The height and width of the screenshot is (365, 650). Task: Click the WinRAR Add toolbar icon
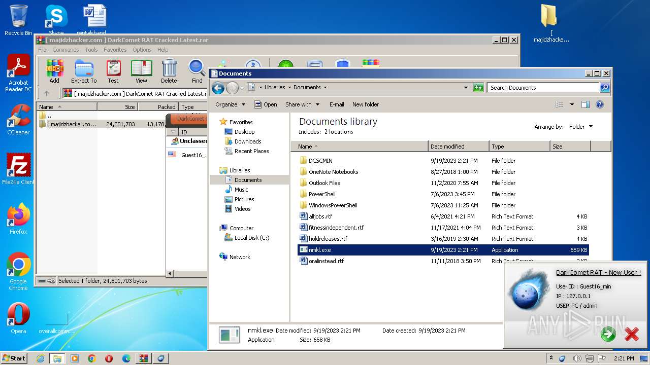[x=54, y=71]
